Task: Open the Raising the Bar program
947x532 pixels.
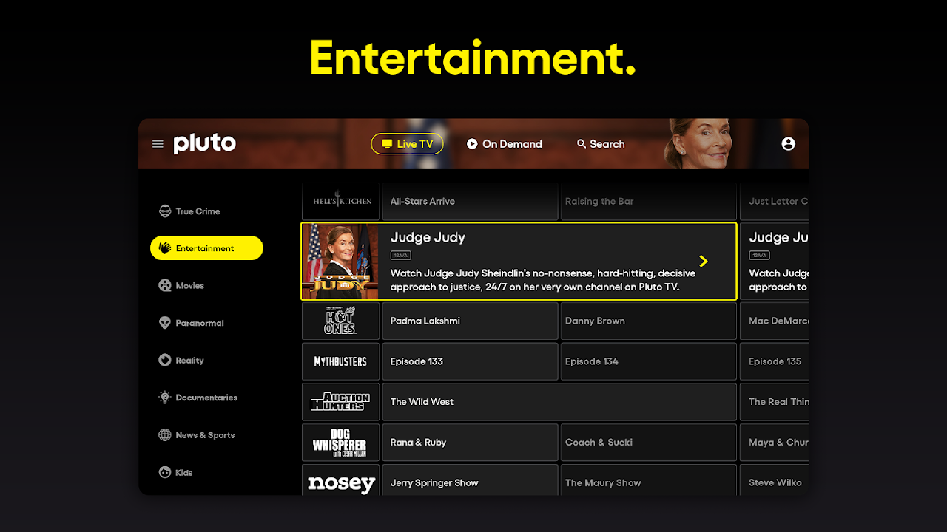Action: coord(648,201)
